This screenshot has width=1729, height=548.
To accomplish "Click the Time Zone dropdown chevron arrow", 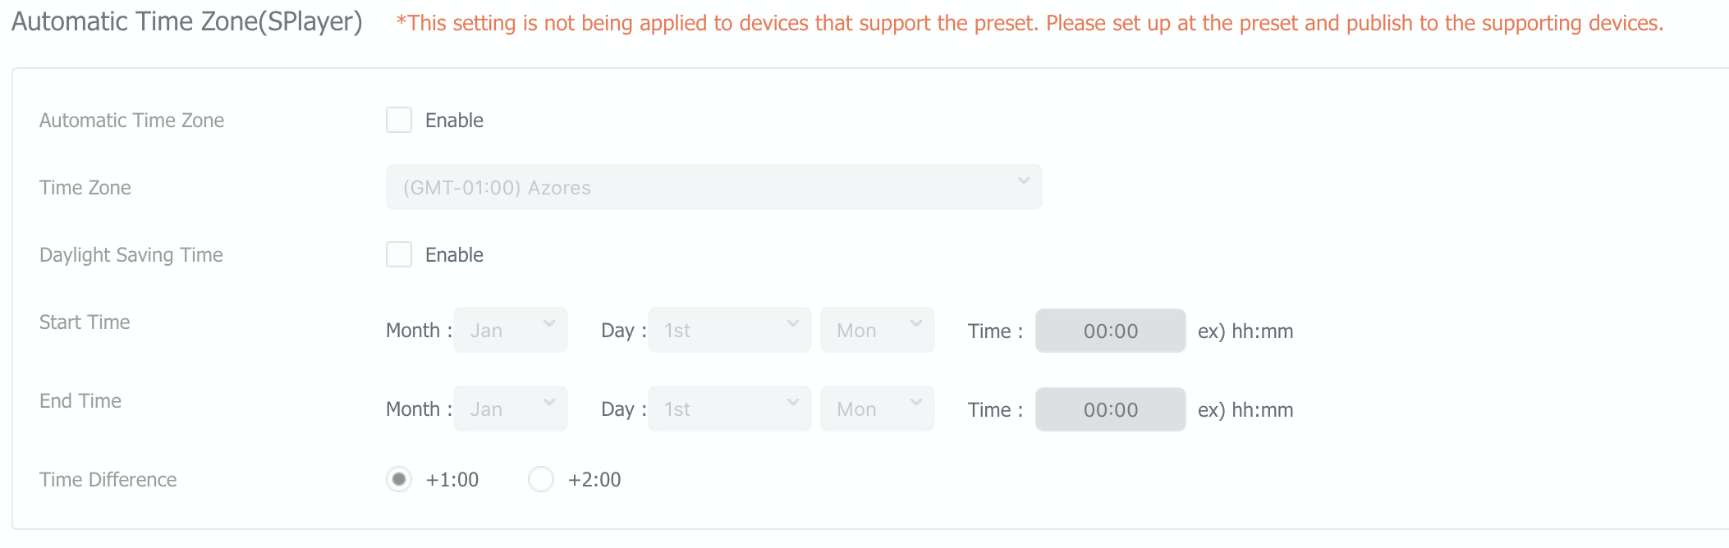I will point(1023,180).
